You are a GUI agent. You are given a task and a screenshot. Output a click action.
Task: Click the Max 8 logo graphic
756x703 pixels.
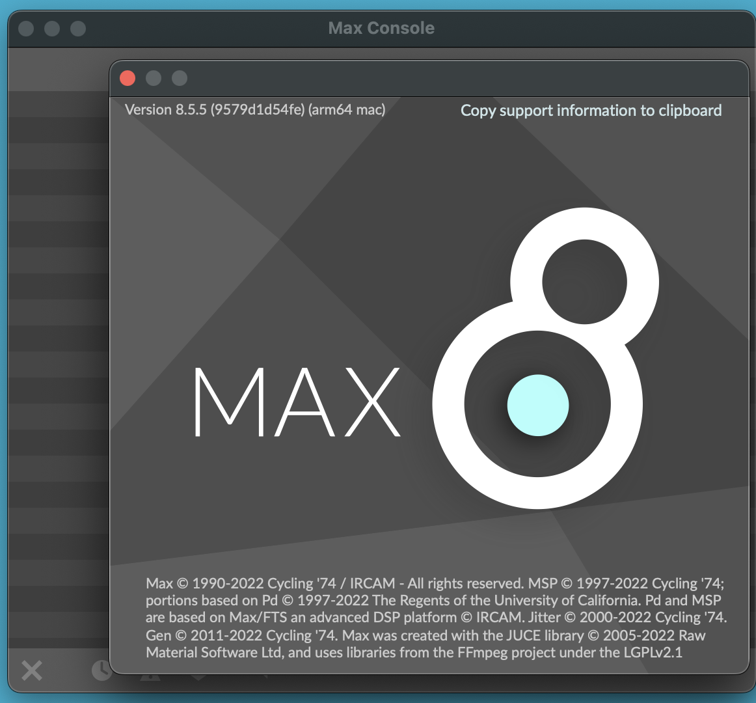(x=545, y=358)
